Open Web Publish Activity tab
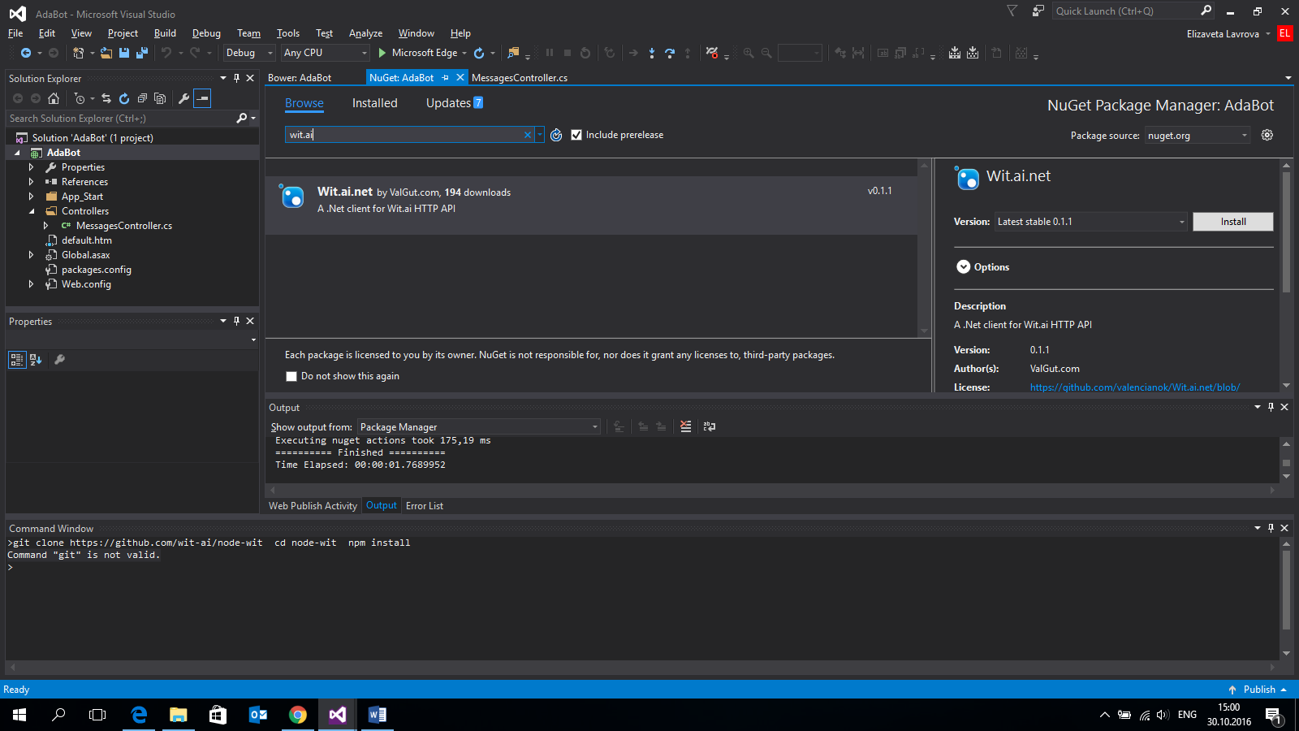The width and height of the screenshot is (1299, 731). click(313, 506)
